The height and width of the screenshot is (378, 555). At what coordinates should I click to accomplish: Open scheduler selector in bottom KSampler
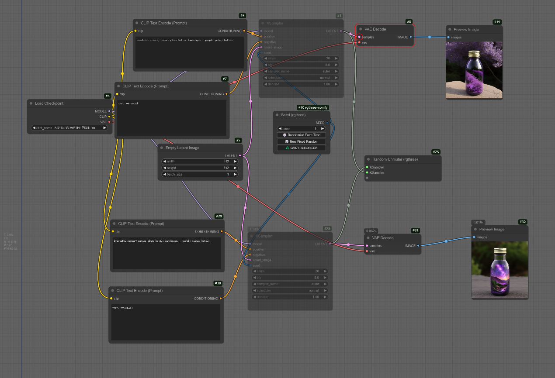click(x=290, y=290)
